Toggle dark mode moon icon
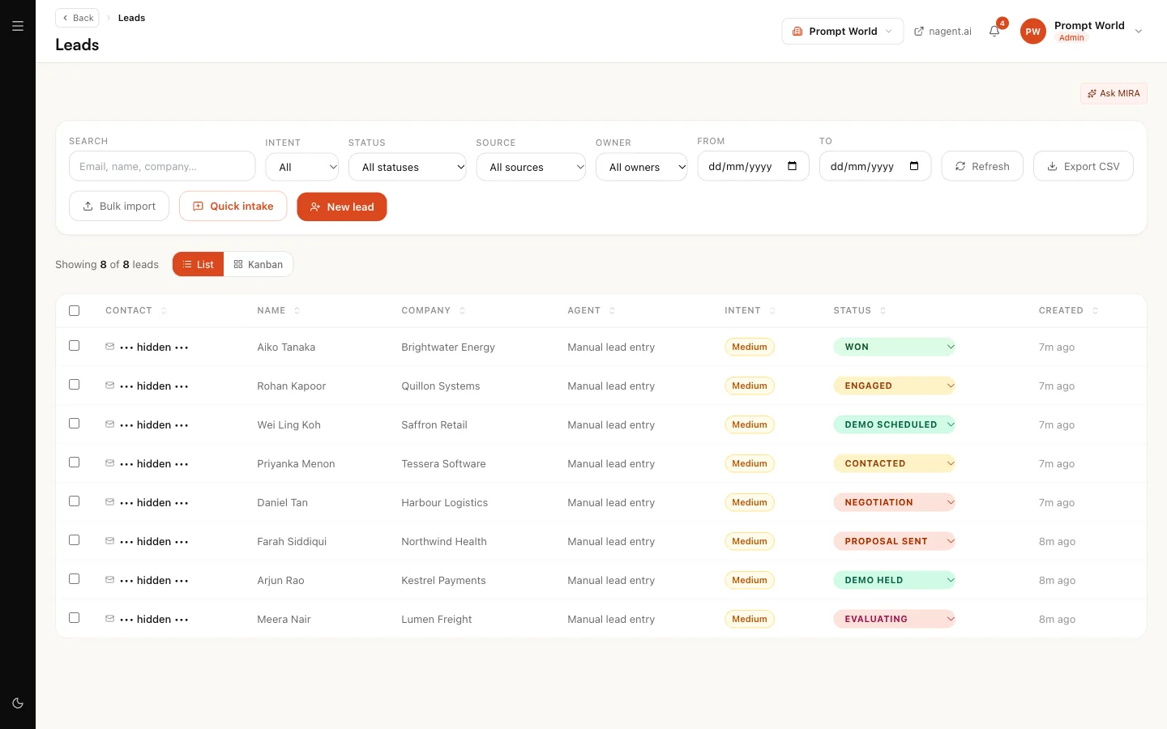The width and height of the screenshot is (1167, 729). click(x=18, y=703)
